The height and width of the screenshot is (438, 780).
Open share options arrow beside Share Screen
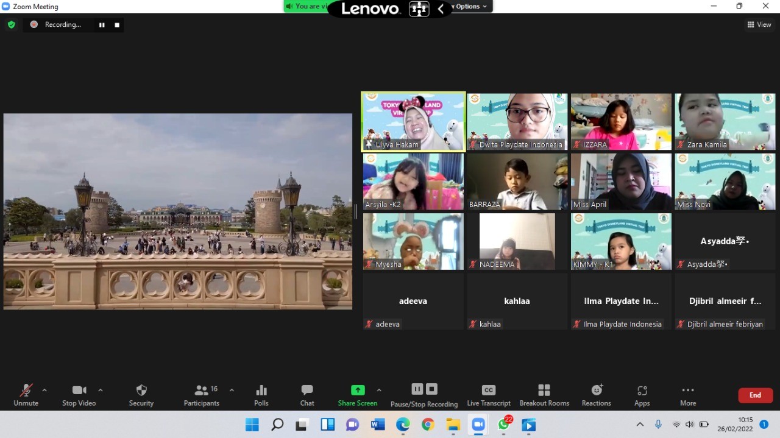[x=379, y=390]
